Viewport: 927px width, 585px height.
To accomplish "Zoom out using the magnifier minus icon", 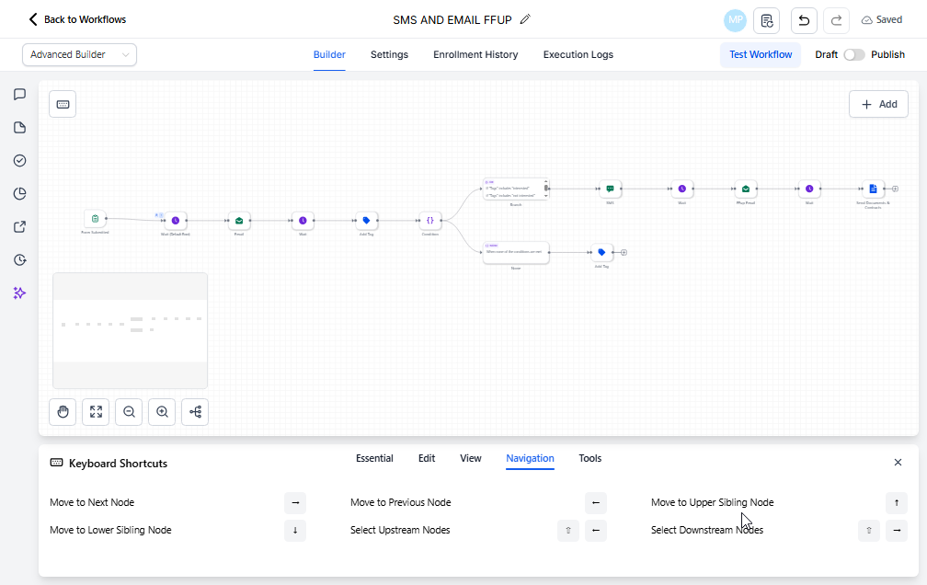I will pos(128,411).
